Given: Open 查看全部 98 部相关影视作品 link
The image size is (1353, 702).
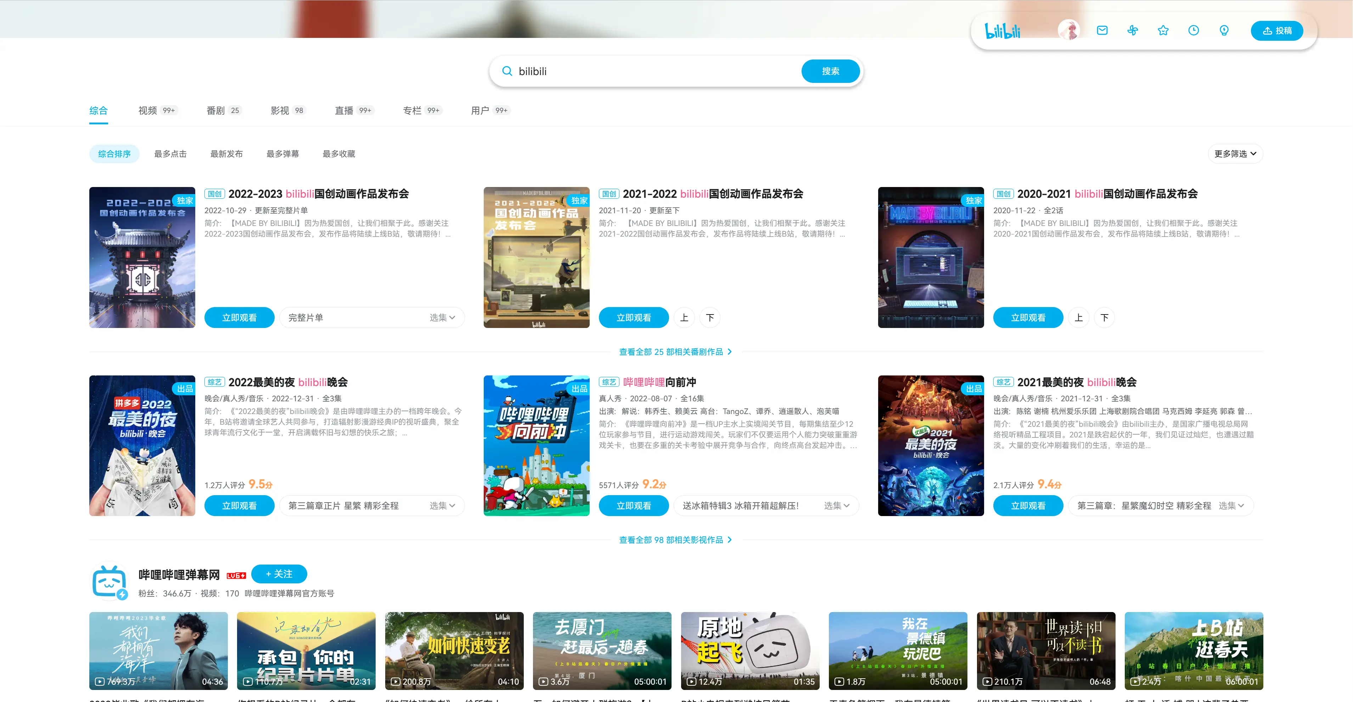Looking at the screenshot, I should tap(675, 540).
